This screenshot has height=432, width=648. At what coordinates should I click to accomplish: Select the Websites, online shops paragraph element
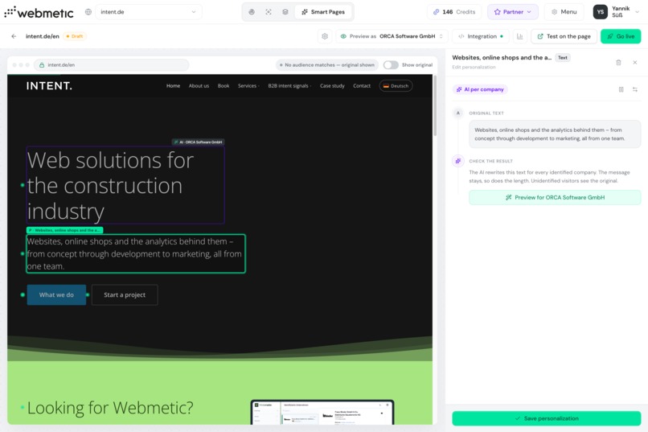tap(136, 254)
